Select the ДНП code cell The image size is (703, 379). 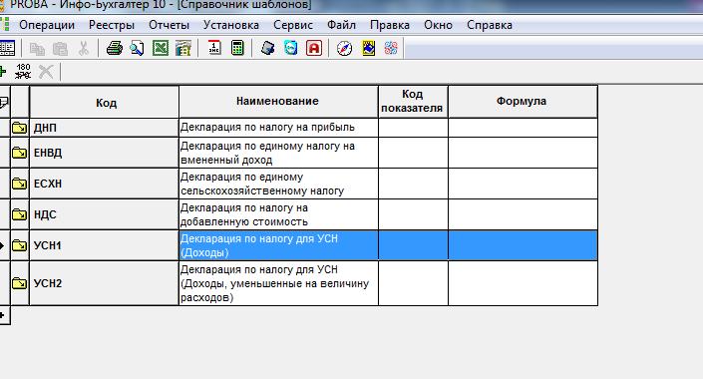point(104,128)
